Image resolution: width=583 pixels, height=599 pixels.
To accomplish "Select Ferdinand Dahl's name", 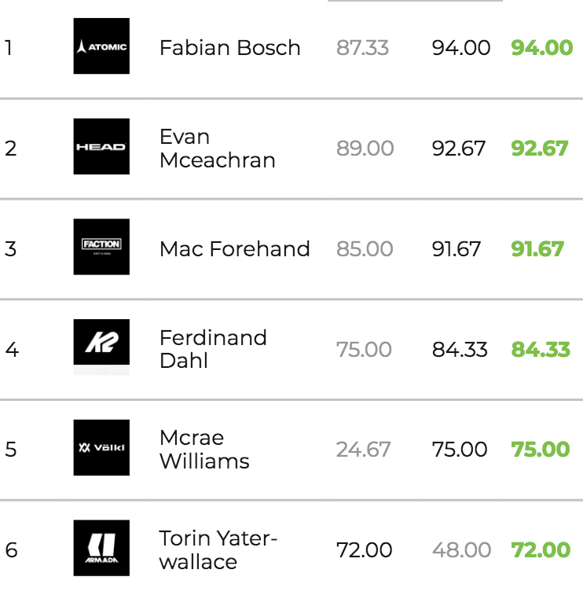I will click(x=213, y=349).
